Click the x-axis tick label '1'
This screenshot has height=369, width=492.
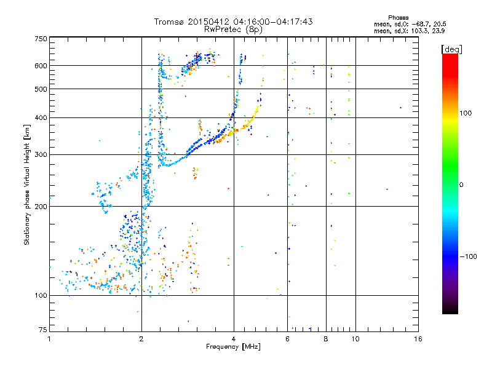[x=49, y=339]
